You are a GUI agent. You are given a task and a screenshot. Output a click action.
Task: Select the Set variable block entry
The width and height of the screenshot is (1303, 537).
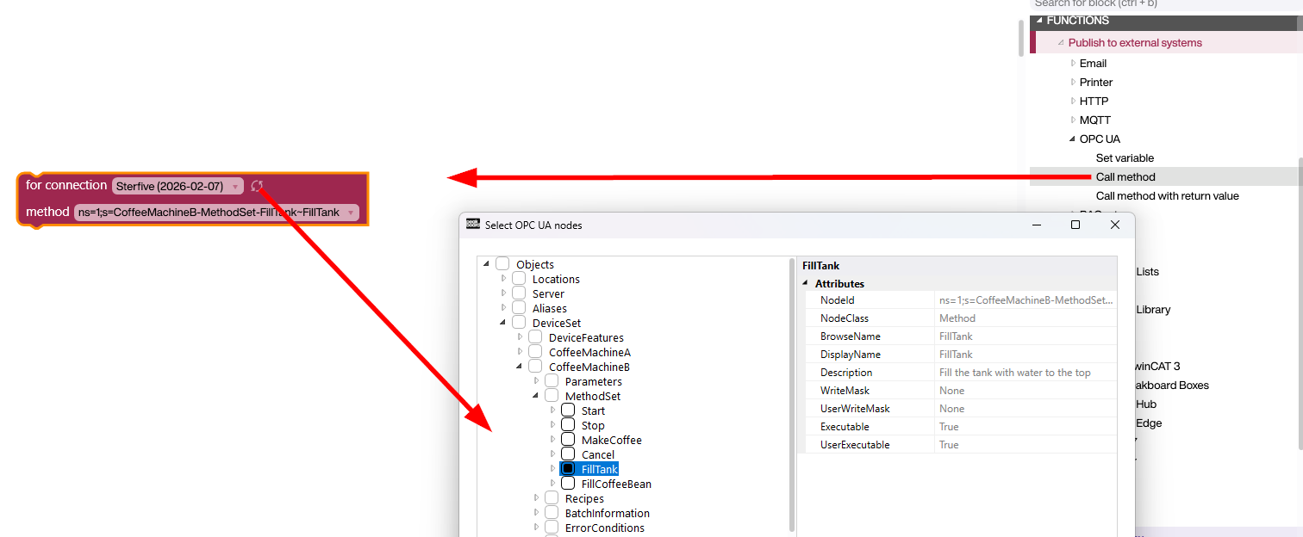[1125, 158]
